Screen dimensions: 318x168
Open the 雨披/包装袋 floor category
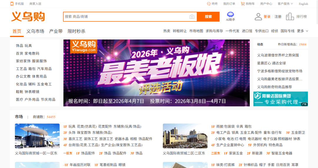click(x=225, y=127)
